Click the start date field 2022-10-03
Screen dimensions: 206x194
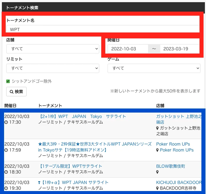(128, 49)
